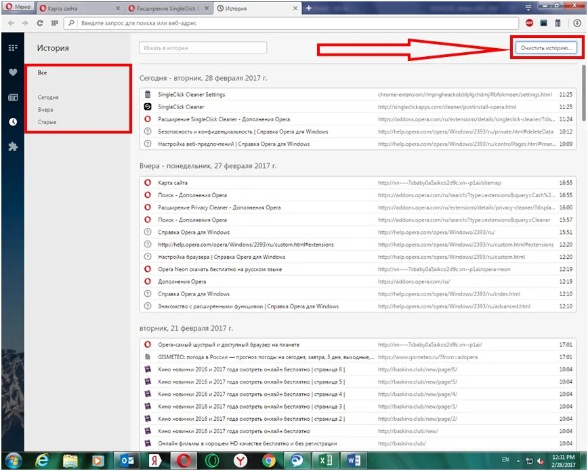Viewport: 588px width, 471px height.
Task: Open the Speed Dial grid icon in toolbar
Action: click(55, 23)
